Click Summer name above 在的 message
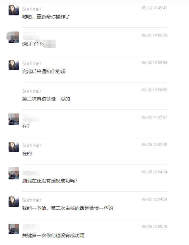Image resolution: width=189 pixels, height=245 pixels. pyautogui.click(x=32, y=146)
